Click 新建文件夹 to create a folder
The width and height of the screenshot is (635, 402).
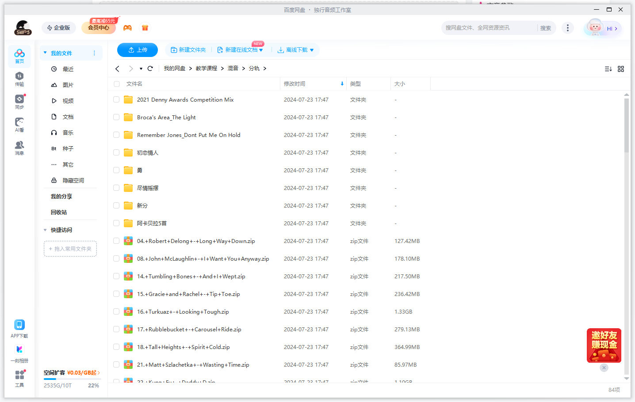[188, 50]
